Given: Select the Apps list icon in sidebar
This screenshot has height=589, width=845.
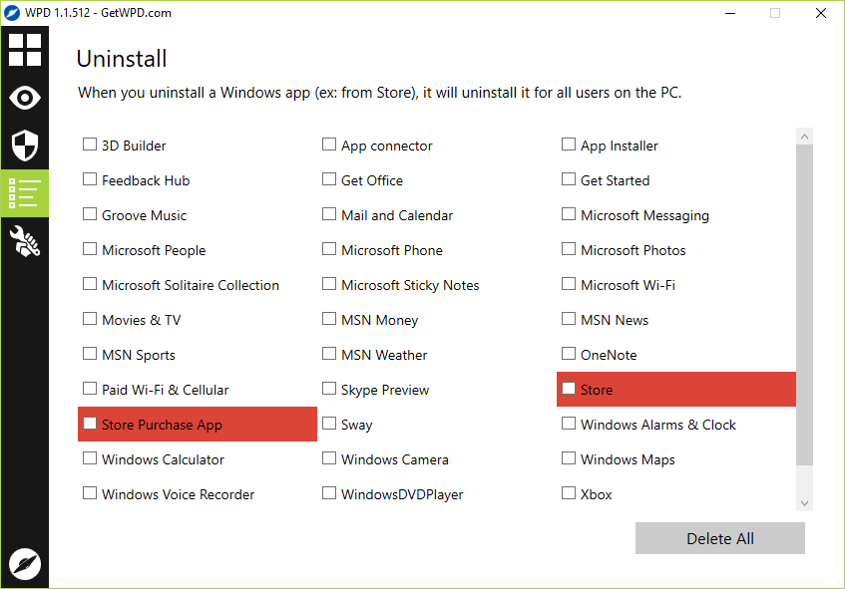Looking at the screenshot, I should click(25, 192).
